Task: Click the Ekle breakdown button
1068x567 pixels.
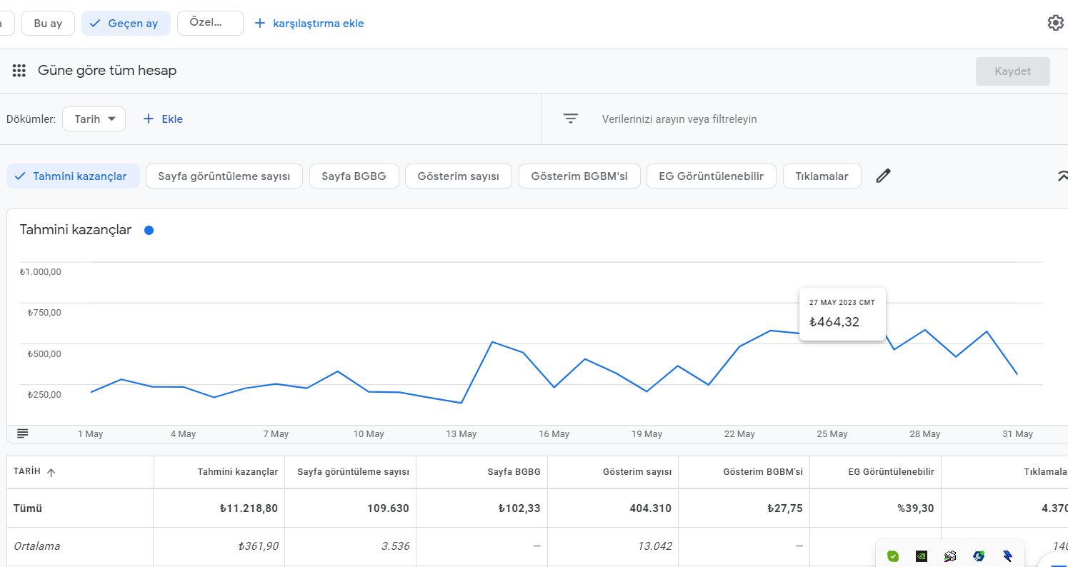Action: pyautogui.click(x=163, y=119)
